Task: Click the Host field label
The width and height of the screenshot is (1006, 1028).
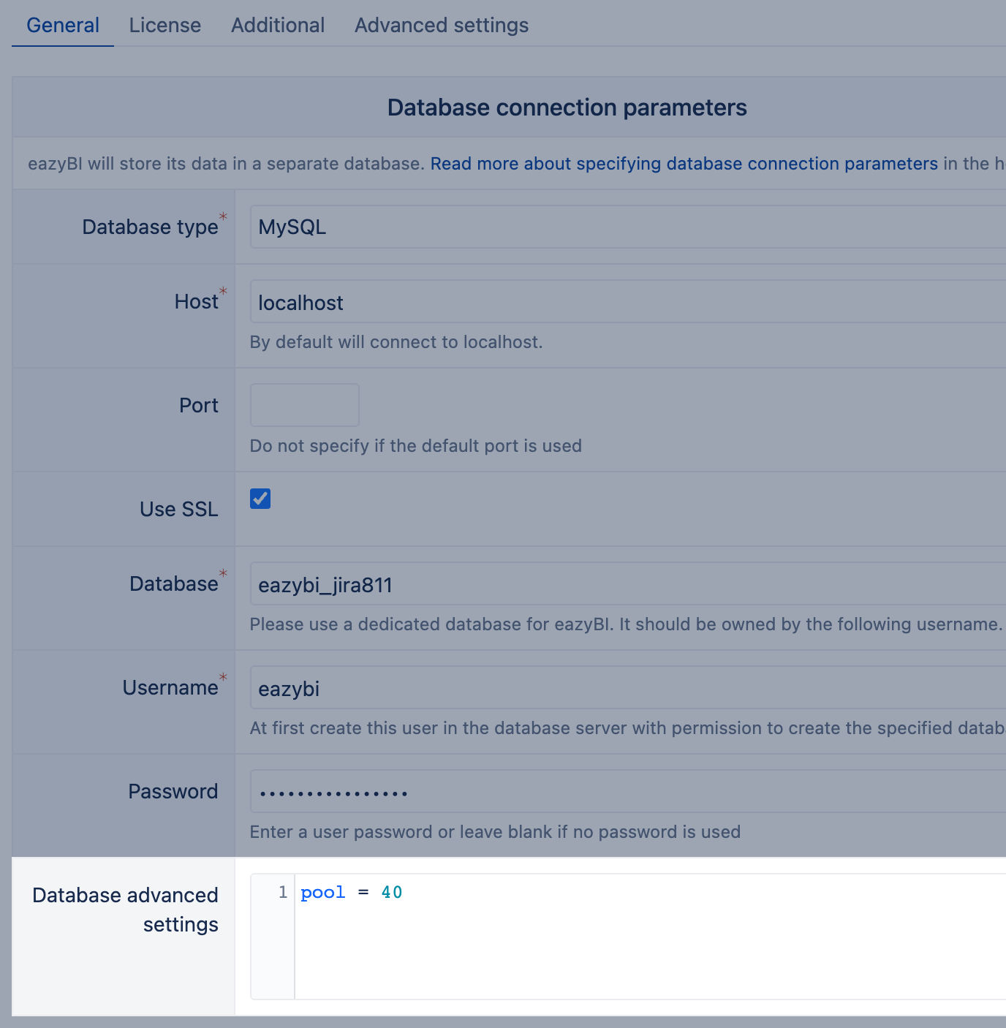Action: (196, 302)
